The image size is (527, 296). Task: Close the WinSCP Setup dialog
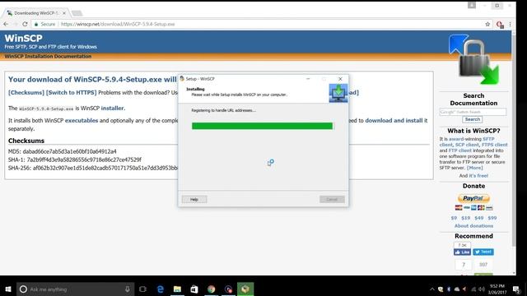tap(340, 79)
